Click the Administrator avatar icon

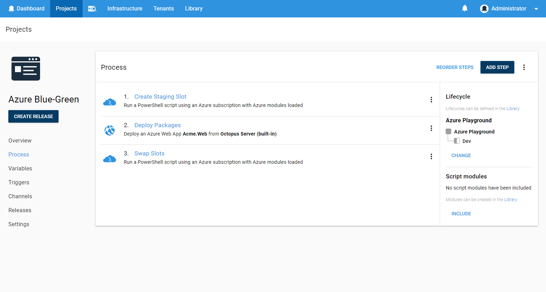click(484, 9)
